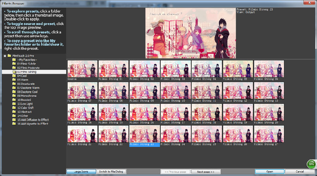Screen dimensions: 317x176
Task: Select the Filmic Strong 01 thumbnail
Action: pyautogui.click(x=113, y=69)
